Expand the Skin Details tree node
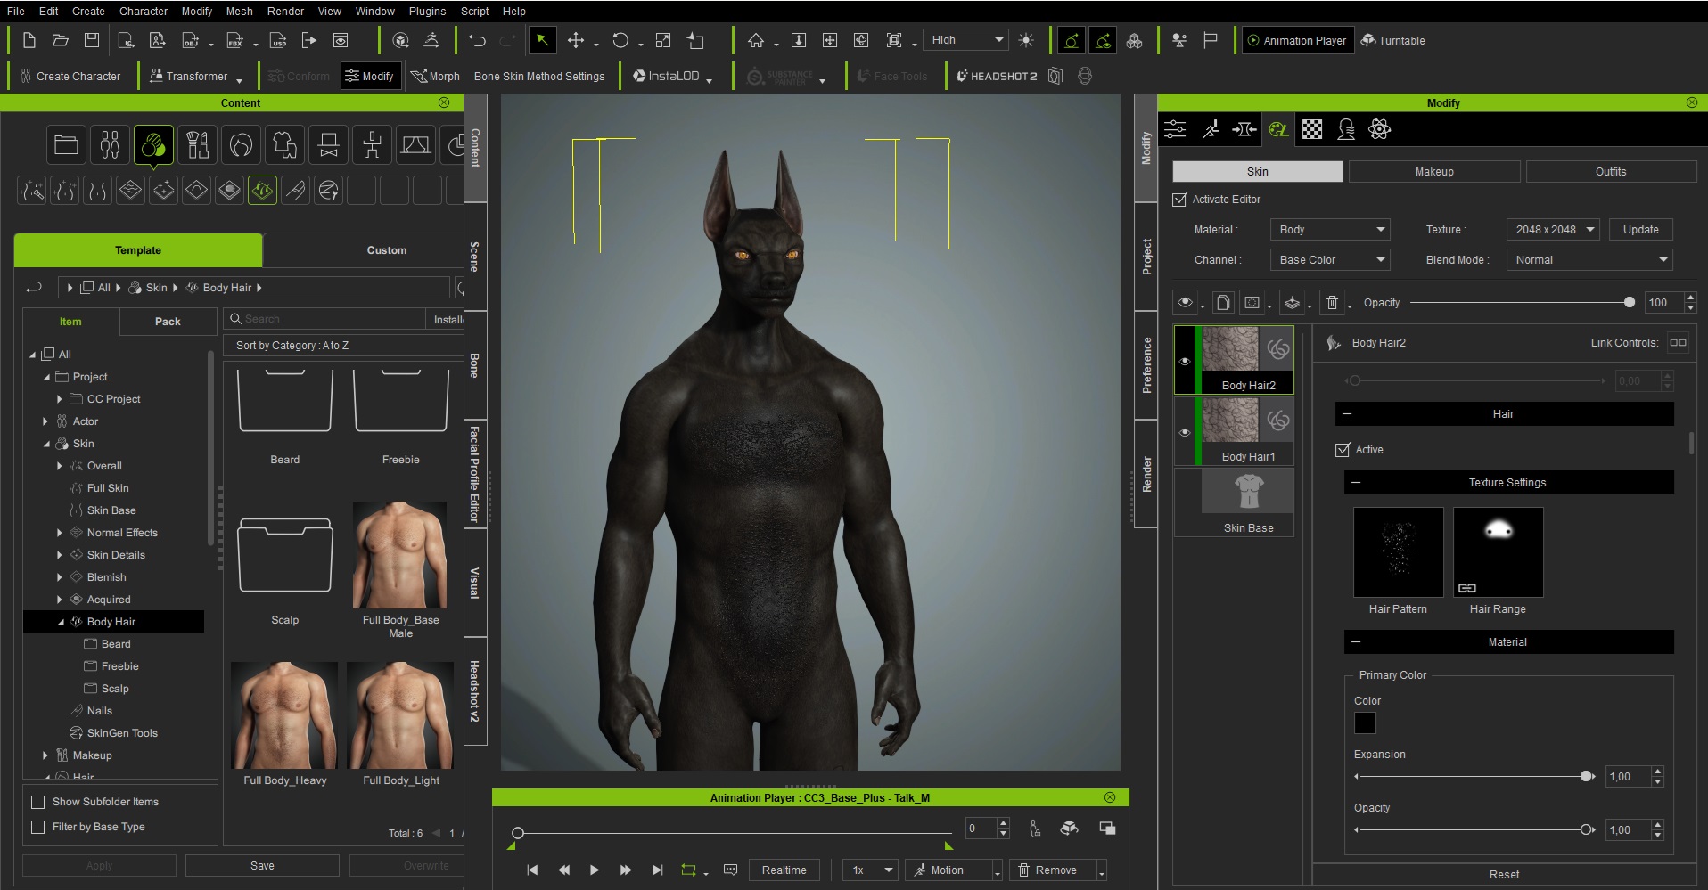The width and height of the screenshot is (1708, 890). tap(60, 555)
